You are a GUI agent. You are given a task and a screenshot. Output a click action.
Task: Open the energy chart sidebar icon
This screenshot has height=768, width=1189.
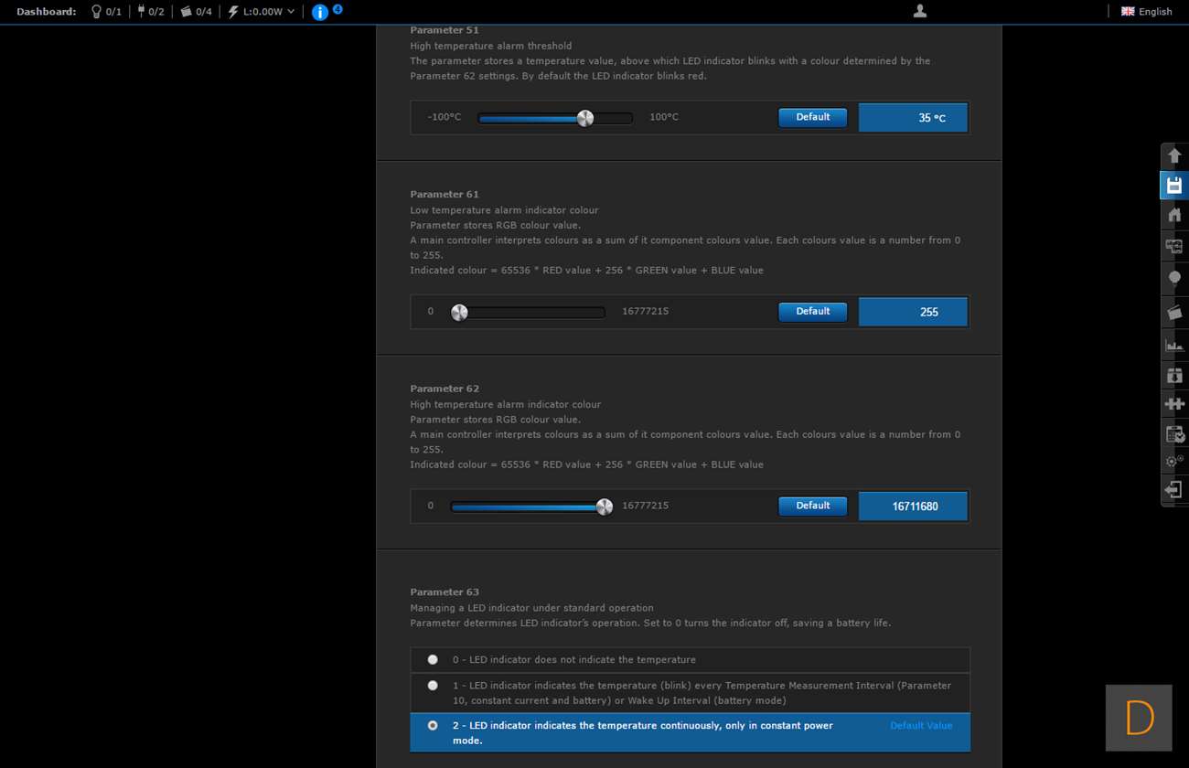(1174, 345)
